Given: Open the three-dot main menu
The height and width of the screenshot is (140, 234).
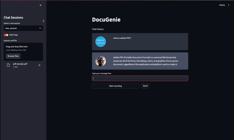Looking at the screenshot, I should click(229, 5).
